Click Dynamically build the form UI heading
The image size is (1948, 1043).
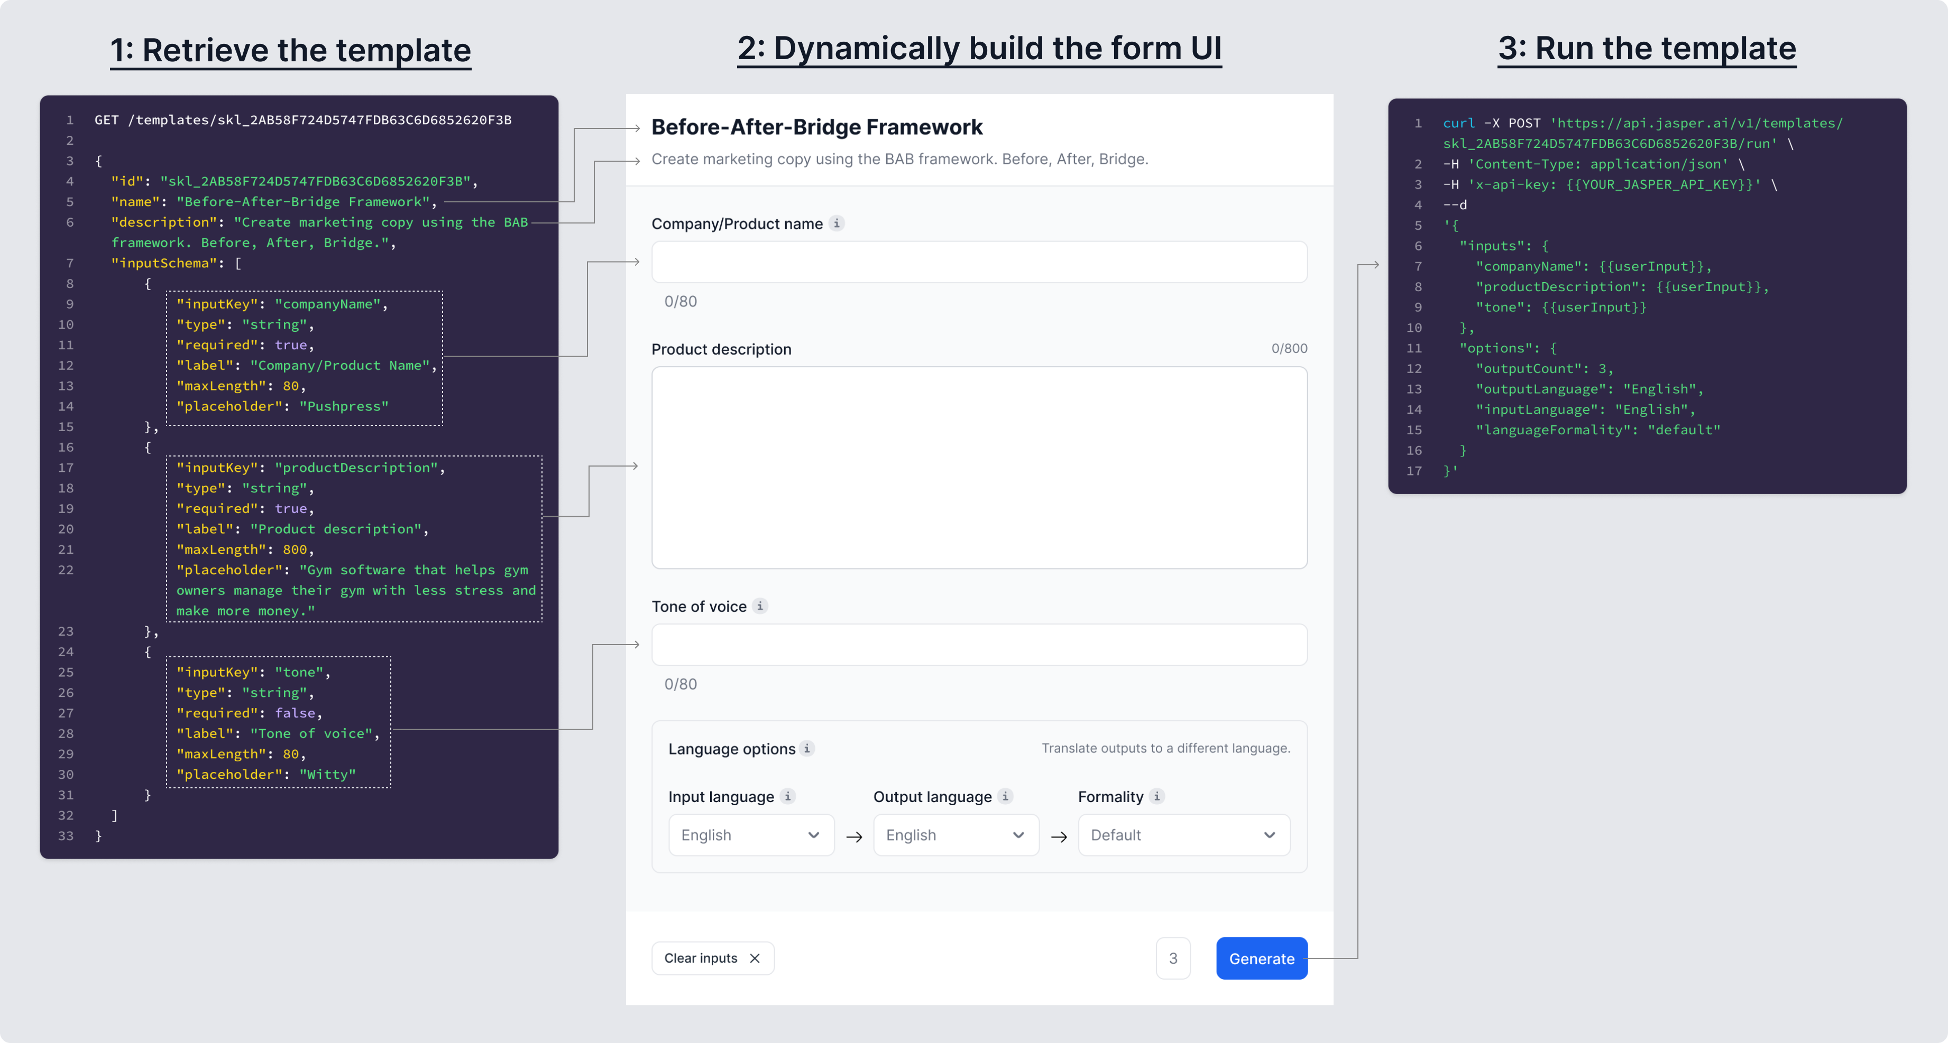979,49
